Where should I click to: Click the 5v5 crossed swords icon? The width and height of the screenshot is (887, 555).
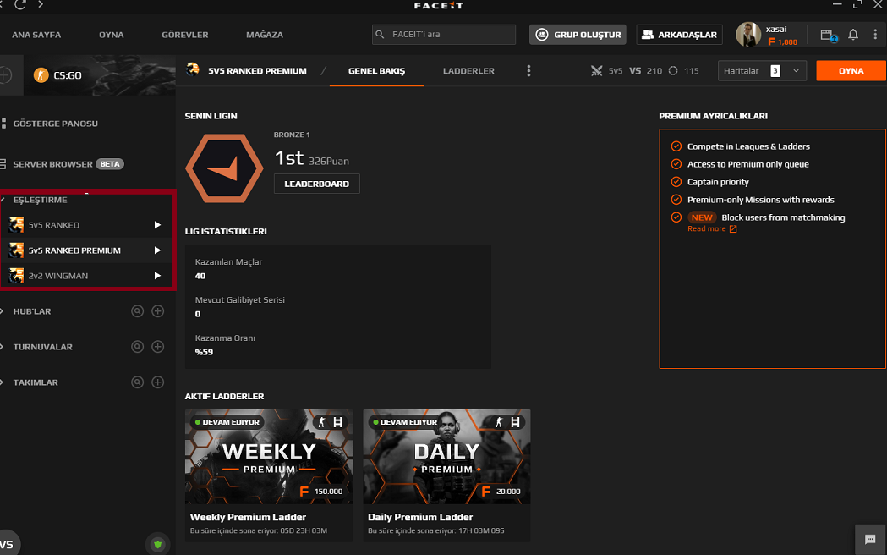click(x=596, y=71)
